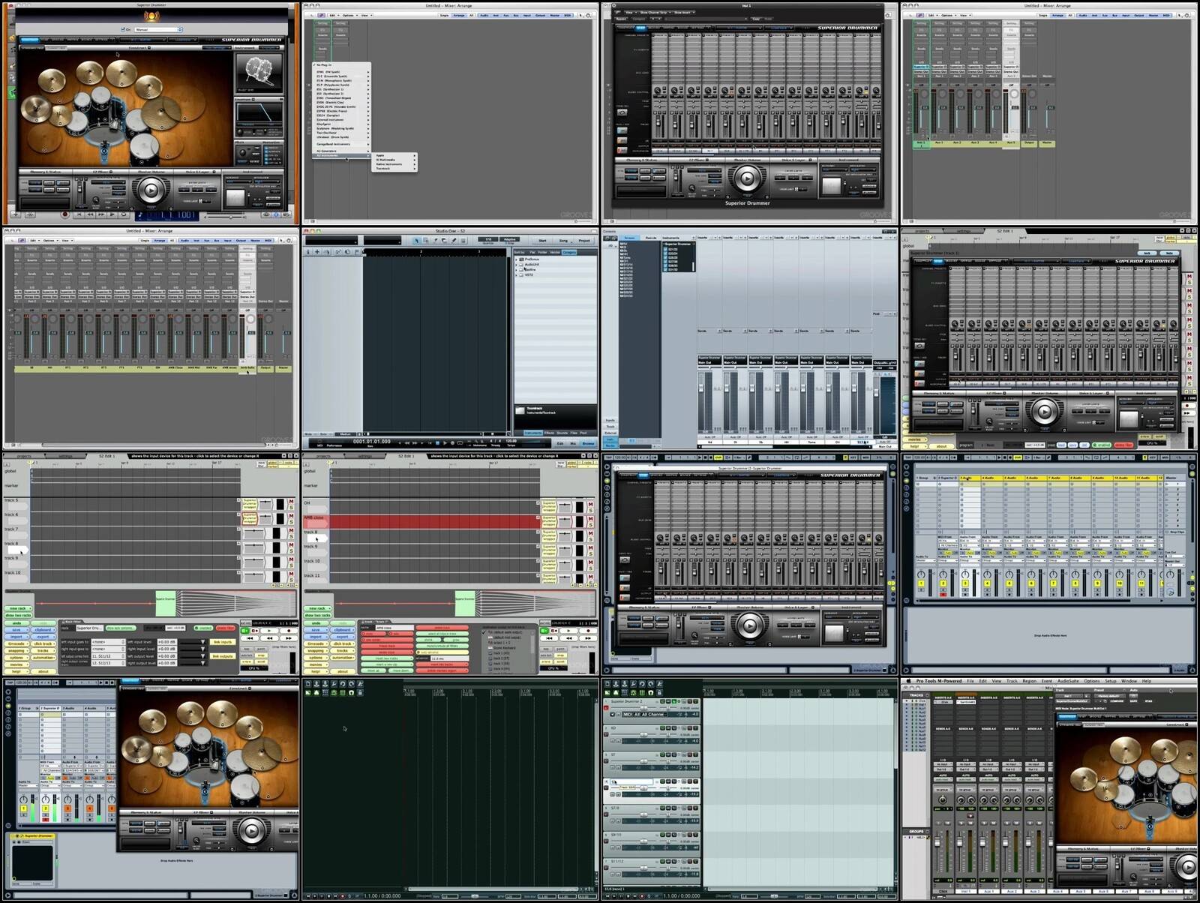The height and width of the screenshot is (903, 1200).
Task: Open the Setup menu in Pro Tools
Action: (x=1110, y=681)
